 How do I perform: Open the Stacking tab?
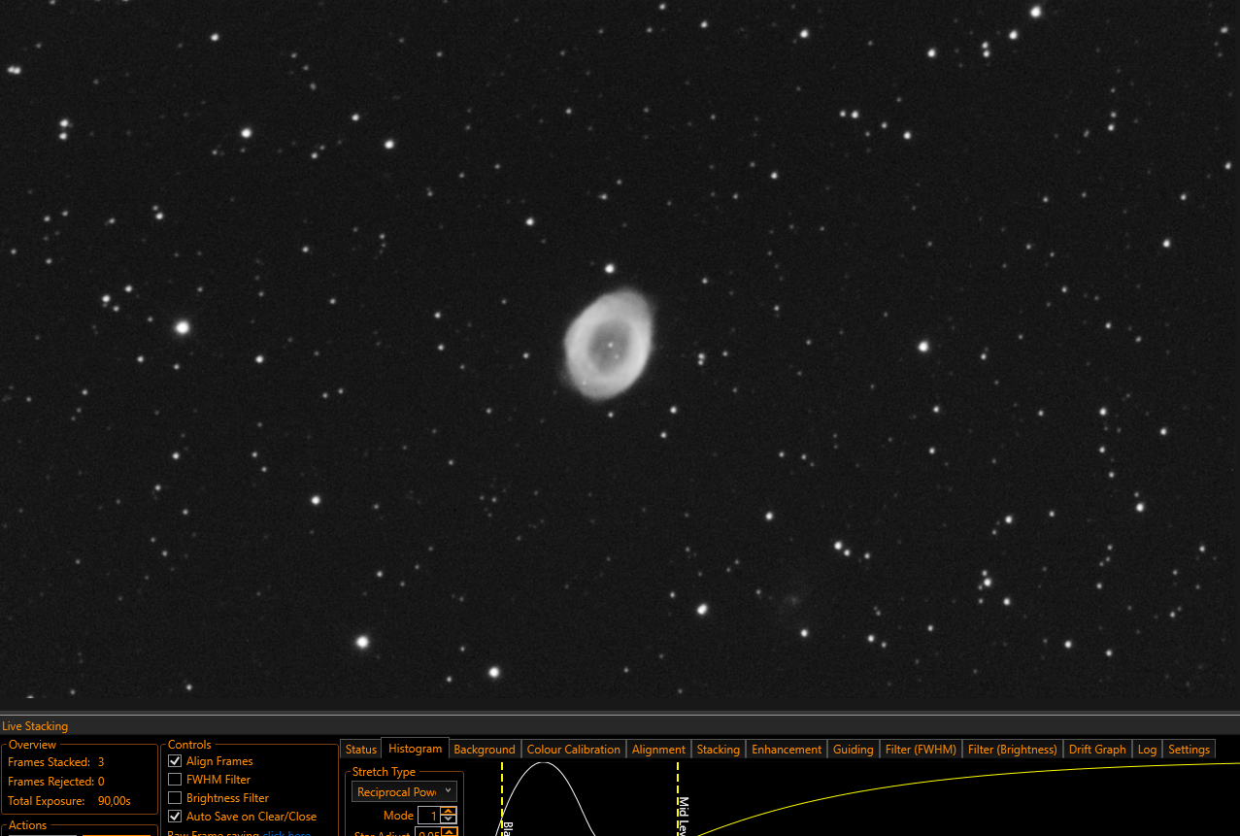pyautogui.click(x=718, y=750)
